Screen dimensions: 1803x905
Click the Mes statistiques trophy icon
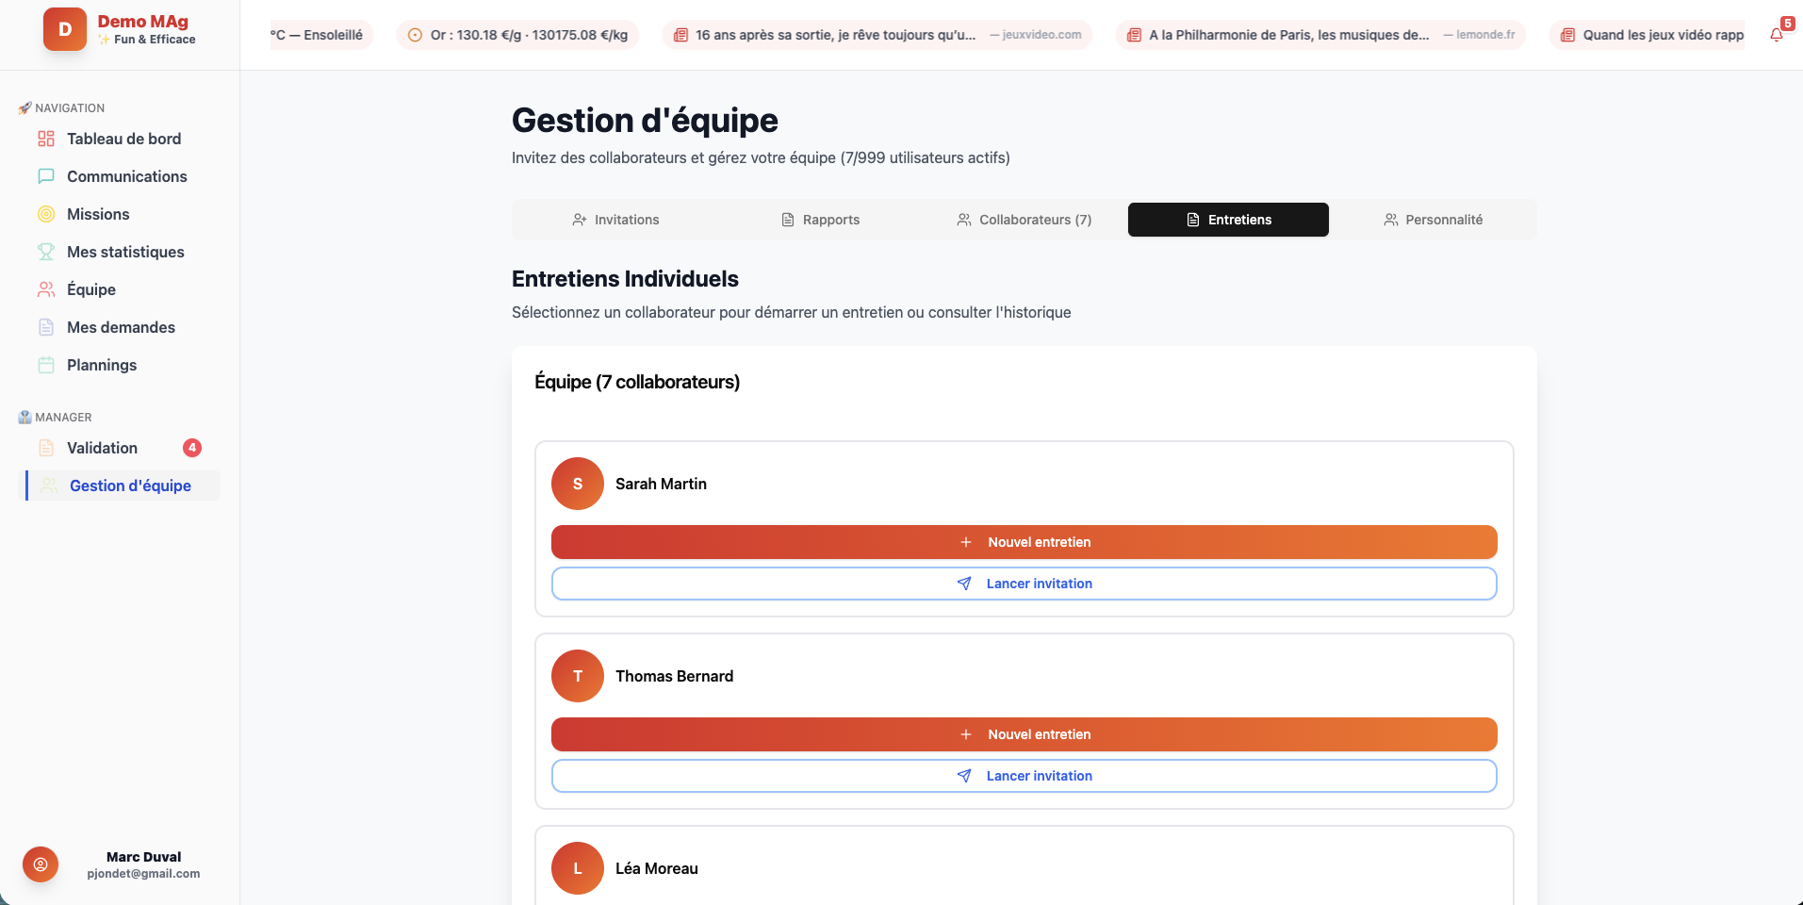point(46,252)
